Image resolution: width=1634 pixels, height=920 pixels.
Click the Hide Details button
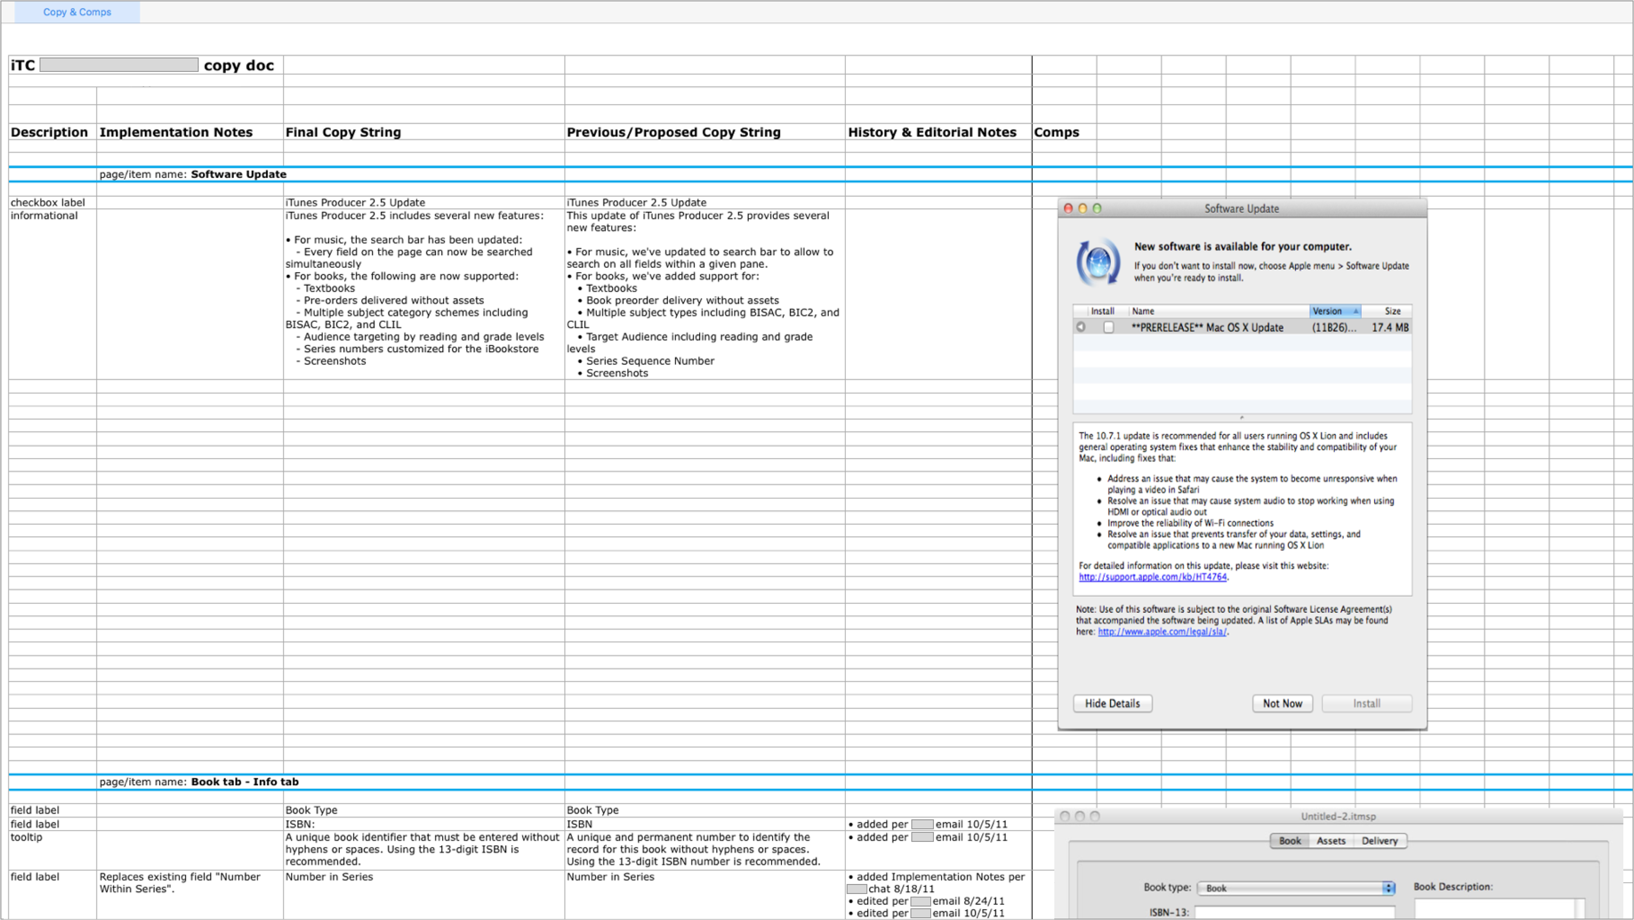(x=1113, y=704)
